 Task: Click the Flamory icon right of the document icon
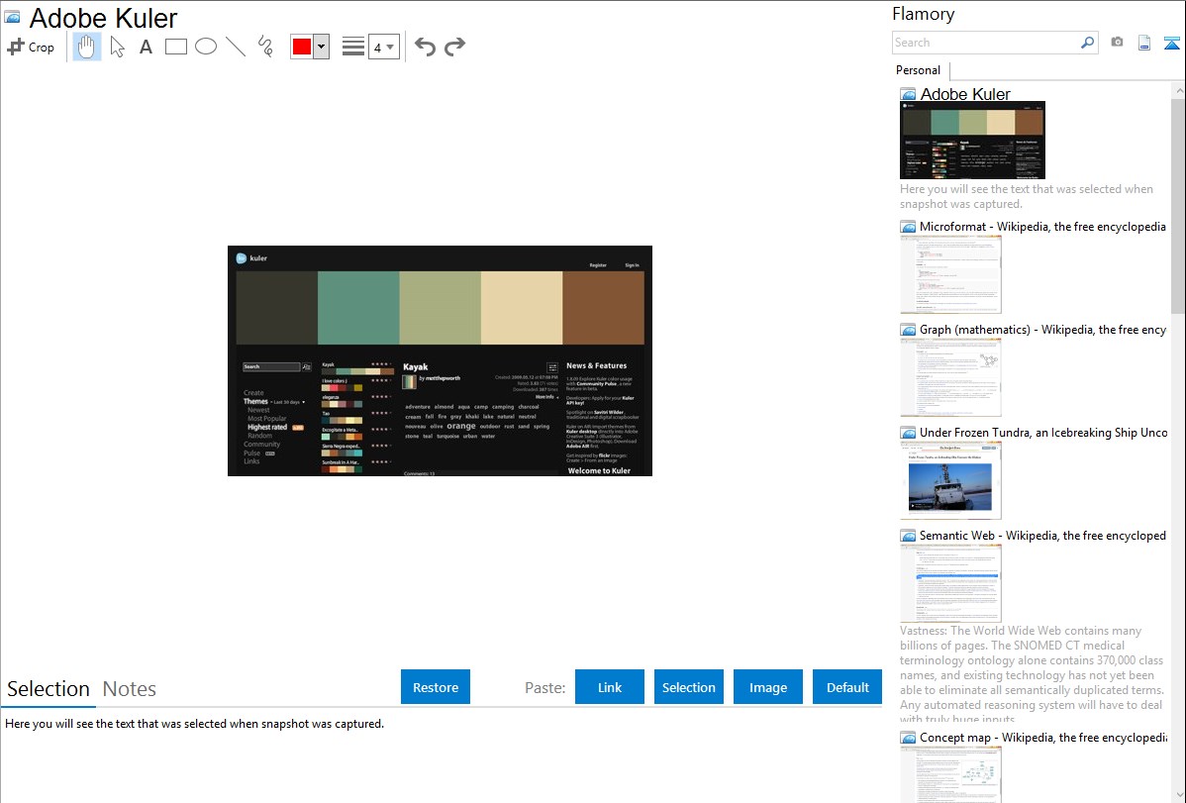coord(1171,43)
